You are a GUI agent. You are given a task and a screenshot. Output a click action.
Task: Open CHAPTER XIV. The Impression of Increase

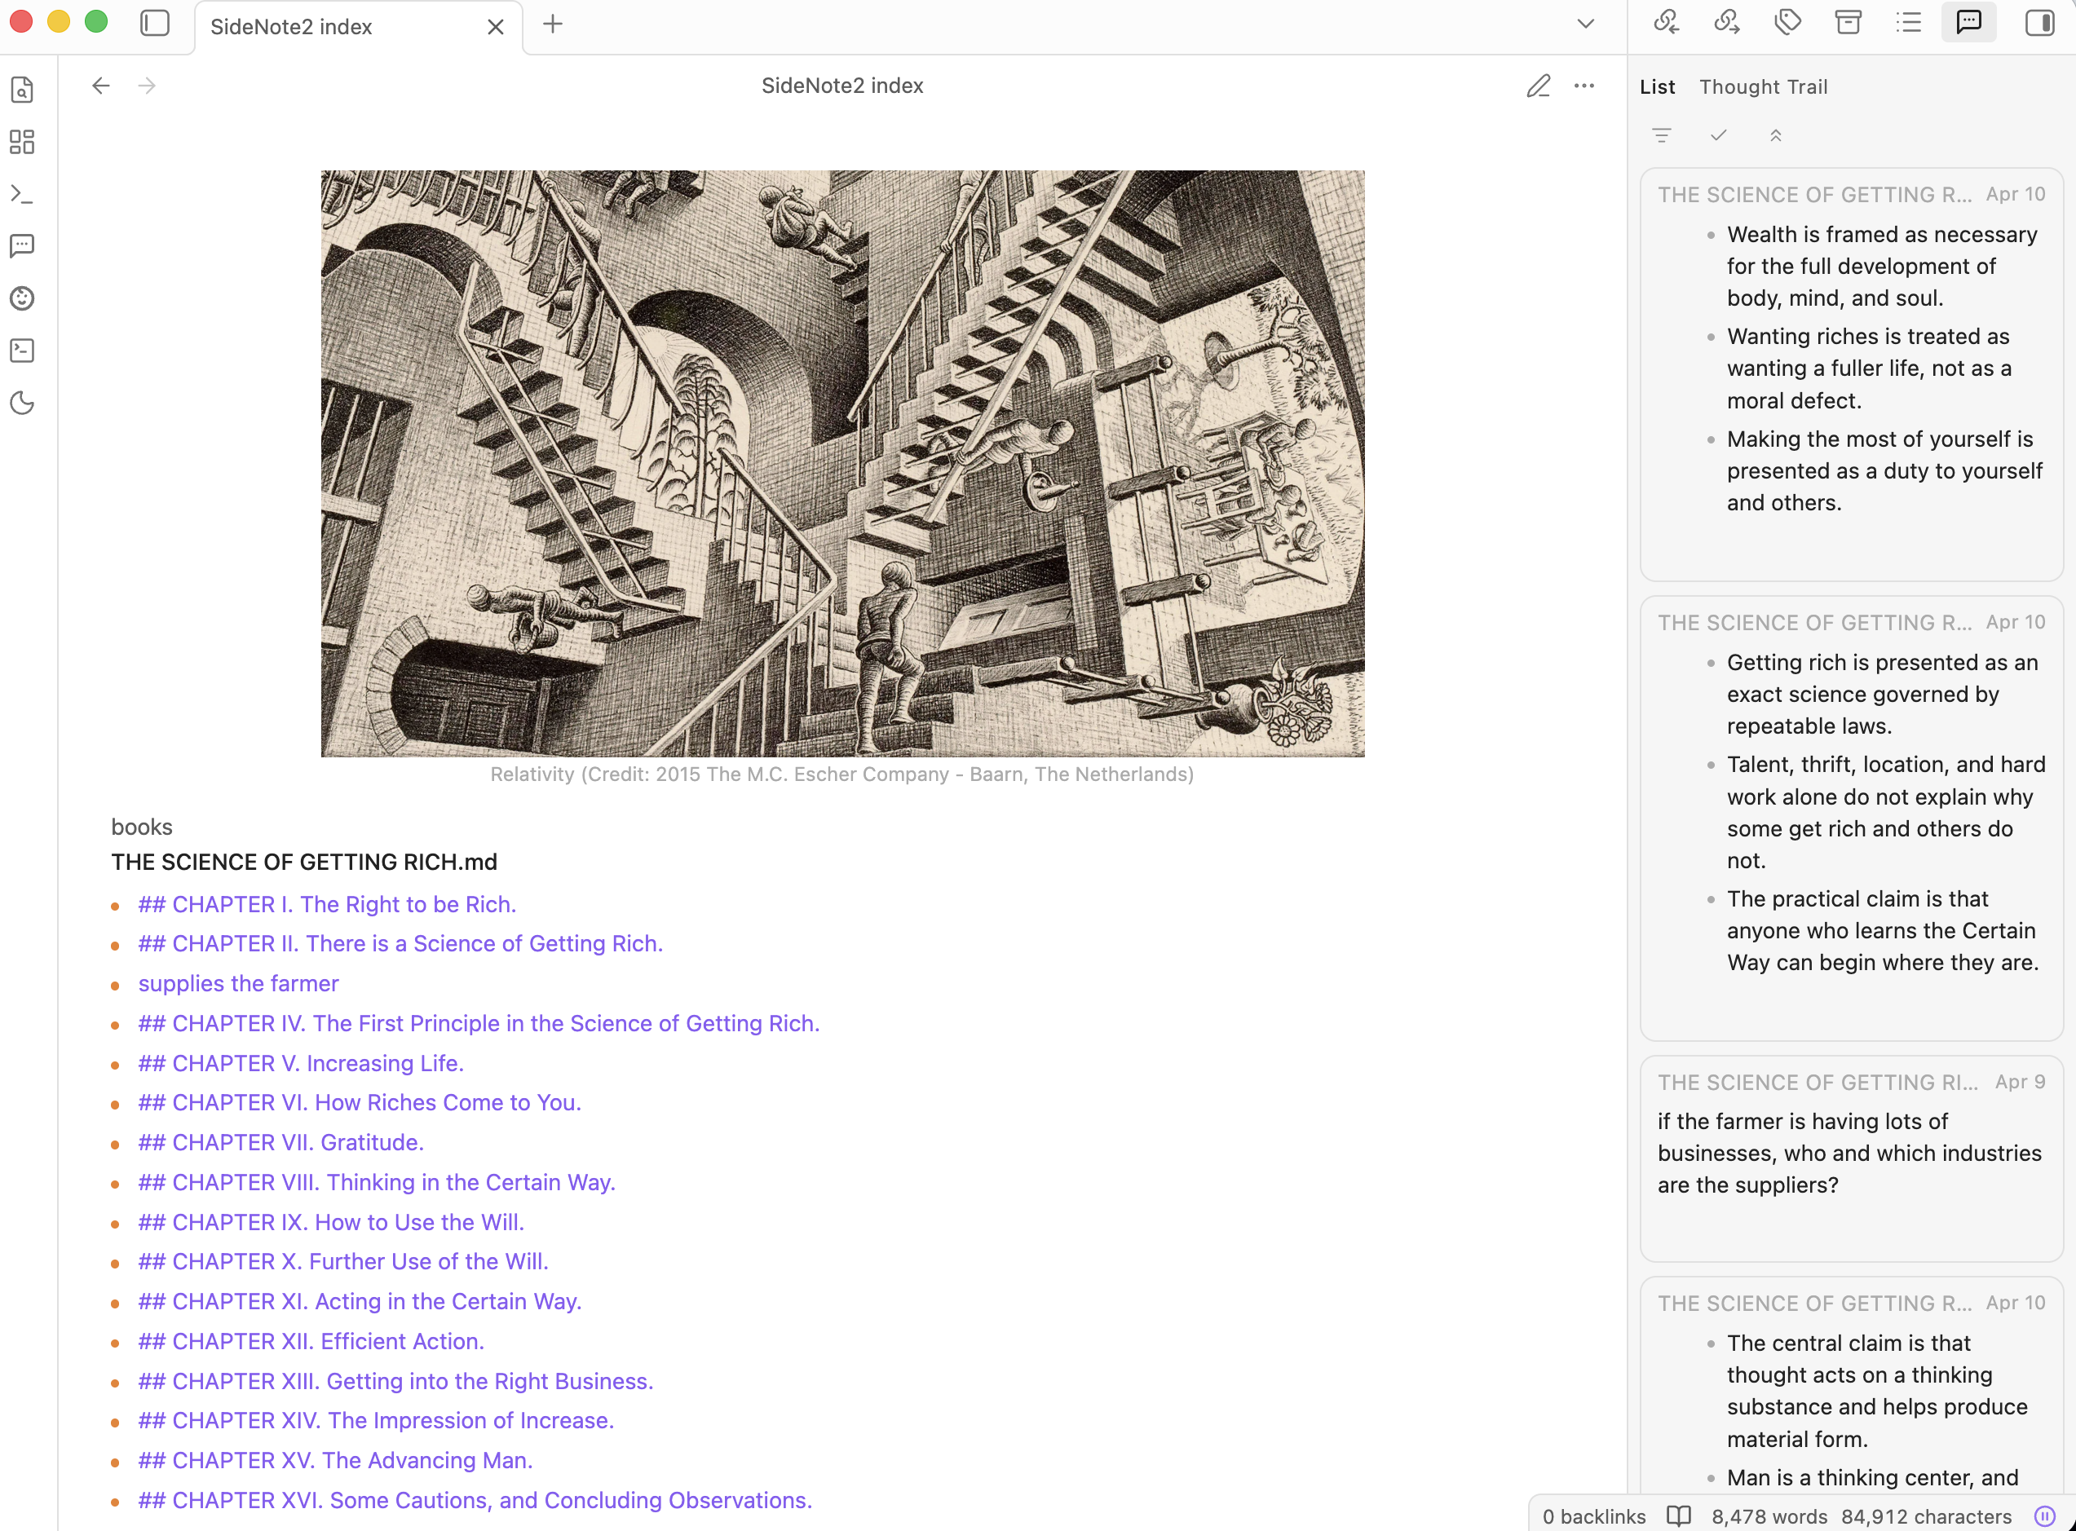coord(376,1421)
